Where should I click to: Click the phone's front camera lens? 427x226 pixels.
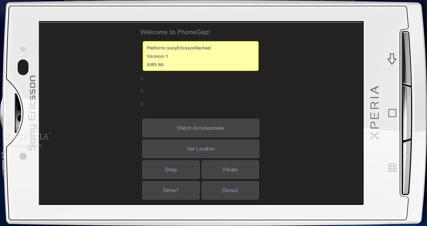(x=23, y=67)
